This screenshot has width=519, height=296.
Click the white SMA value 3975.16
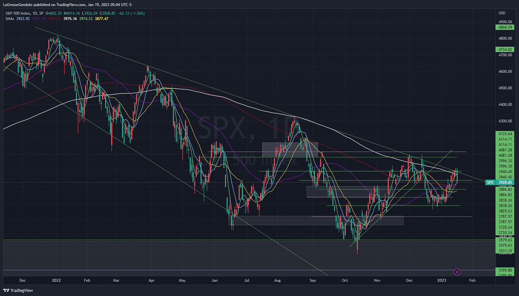coord(71,18)
